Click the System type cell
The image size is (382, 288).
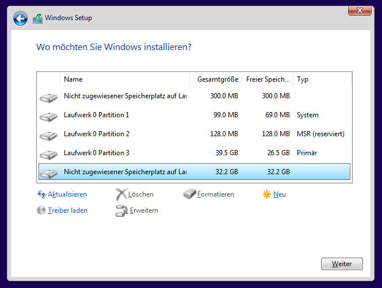307,115
